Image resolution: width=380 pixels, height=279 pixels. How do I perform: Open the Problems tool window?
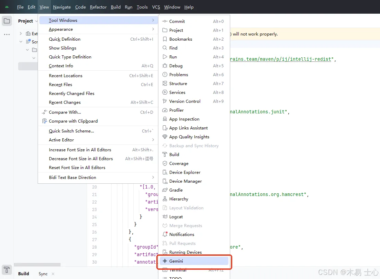(x=194, y=74)
